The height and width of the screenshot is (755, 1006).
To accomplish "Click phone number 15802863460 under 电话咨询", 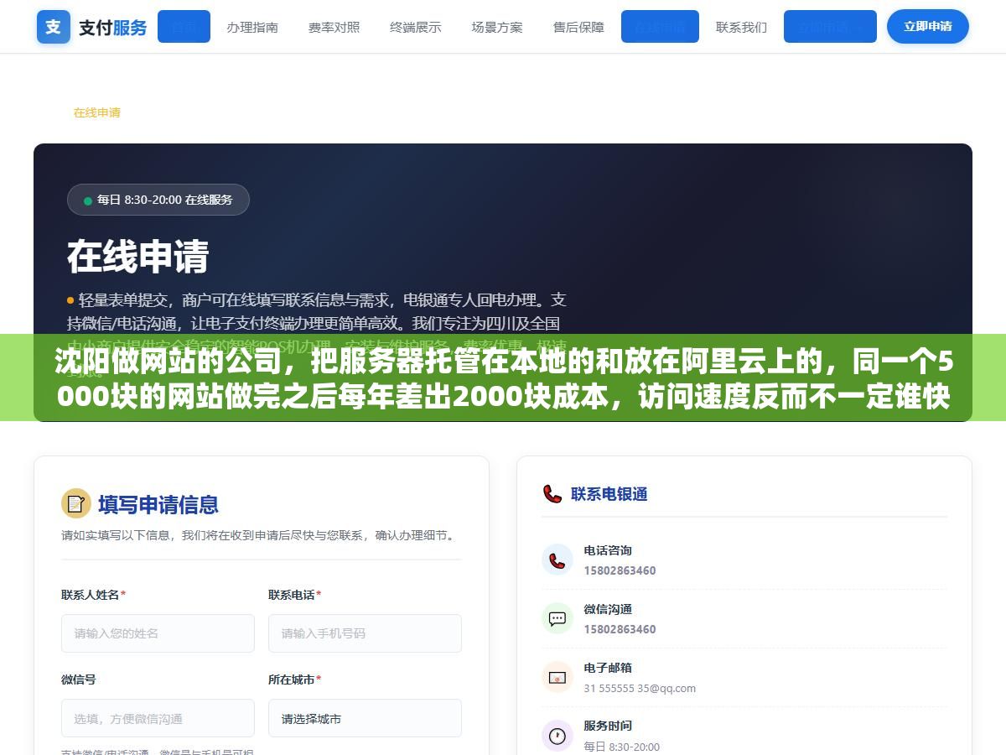I will click(620, 570).
